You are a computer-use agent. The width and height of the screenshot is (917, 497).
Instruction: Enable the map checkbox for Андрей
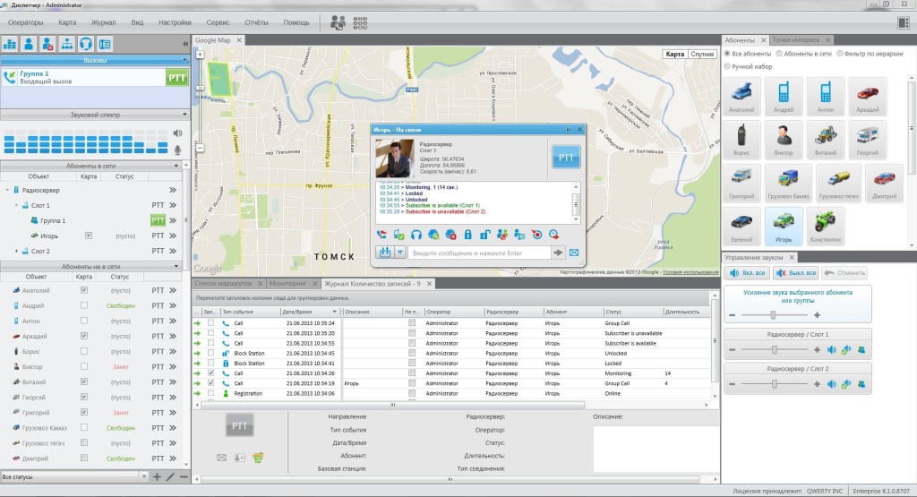coord(83,305)
